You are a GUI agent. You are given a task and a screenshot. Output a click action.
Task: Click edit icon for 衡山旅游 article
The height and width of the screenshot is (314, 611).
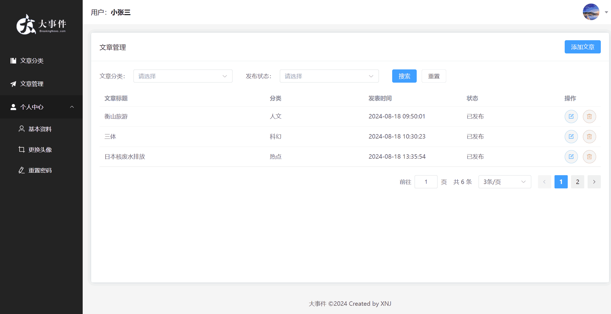571,117
